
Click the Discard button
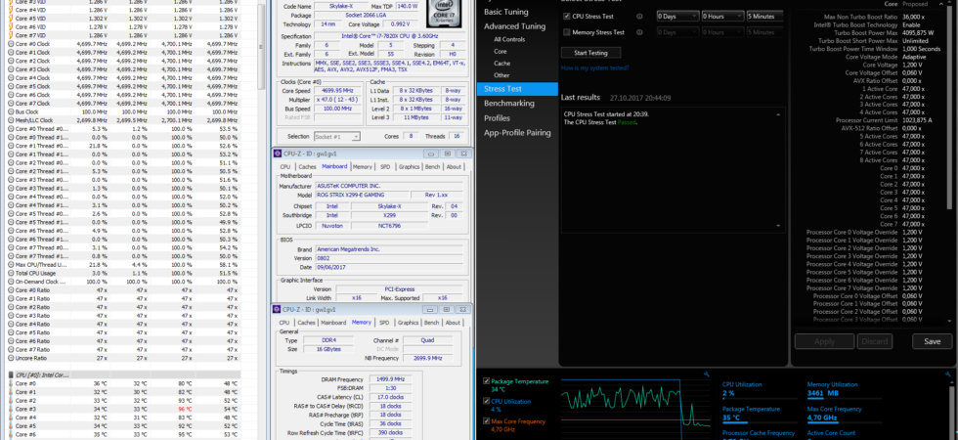pyautogui.click(x=875, y=341)
